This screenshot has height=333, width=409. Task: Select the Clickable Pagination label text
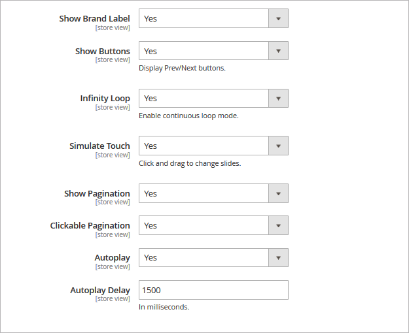[x=90, y=225]
